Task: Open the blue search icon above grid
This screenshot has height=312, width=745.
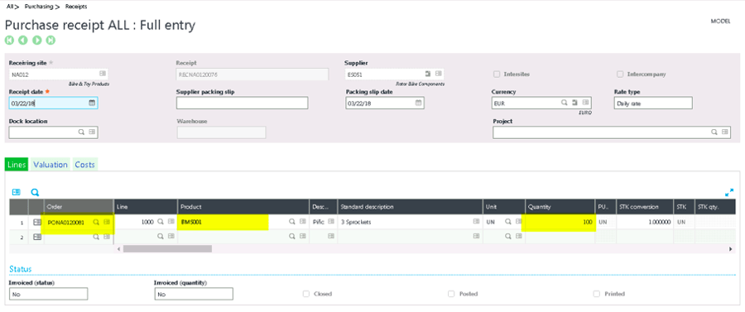Action: point(35,192)
